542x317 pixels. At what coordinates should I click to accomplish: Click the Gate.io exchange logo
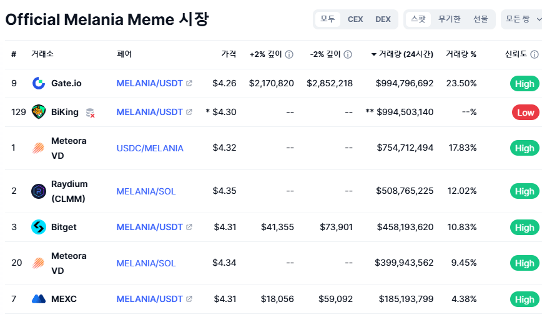pyautogui.click(x=39, y=83)
